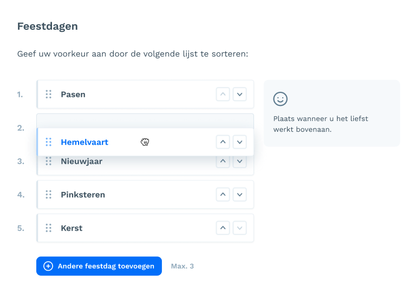
Task: Move Kerst up one position
Action: tap(223, 228)
